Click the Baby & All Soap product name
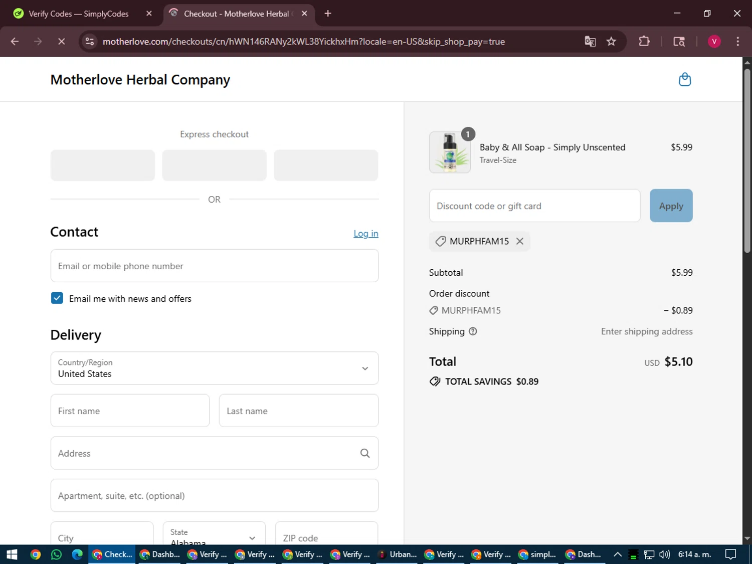Viewport: 752px width, 564px height. pos(552,147)
